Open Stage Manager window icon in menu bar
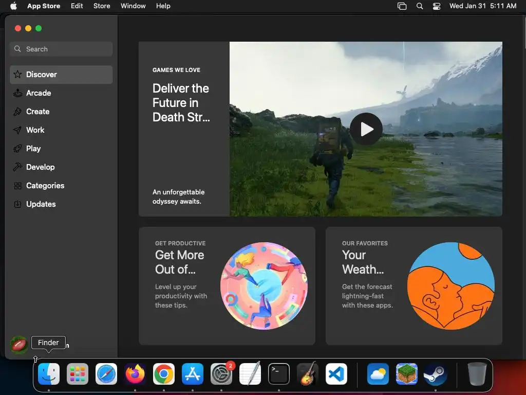The height and width of the screenshot is (395, 526). 402,6
